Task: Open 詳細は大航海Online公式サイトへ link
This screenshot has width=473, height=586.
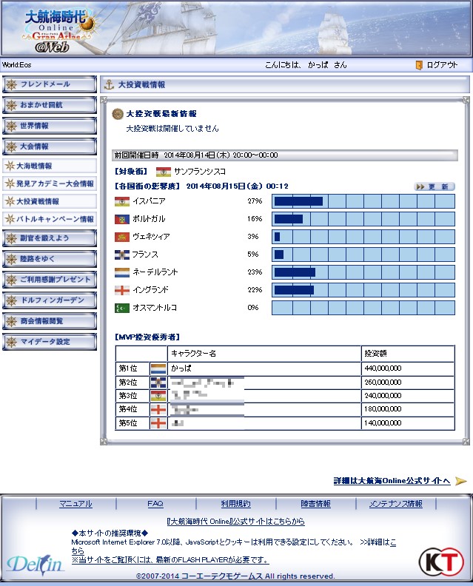Action: tap(392, 481)
